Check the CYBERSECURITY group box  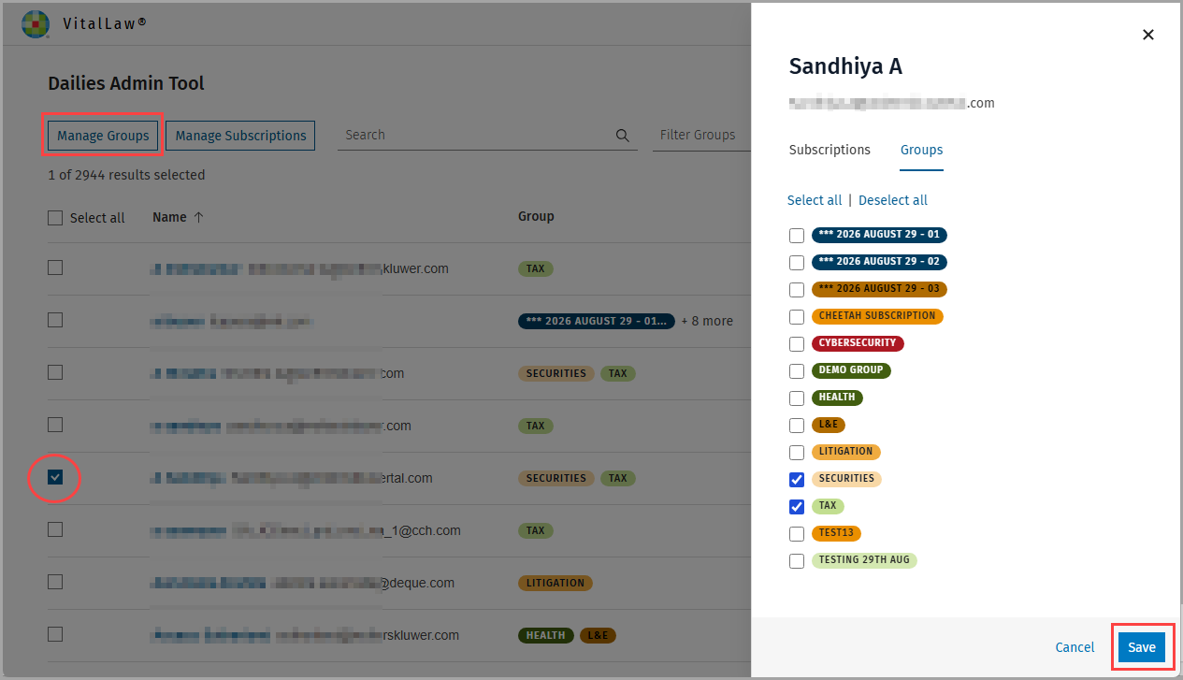click(797, 344)
